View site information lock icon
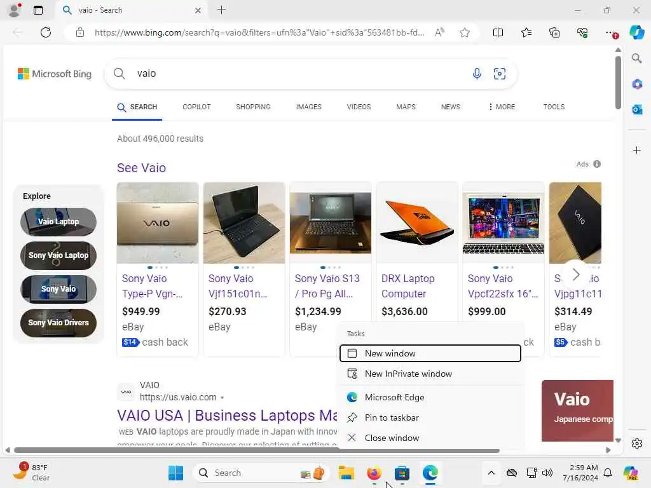 pyautogui.click(x=80, y=32)
